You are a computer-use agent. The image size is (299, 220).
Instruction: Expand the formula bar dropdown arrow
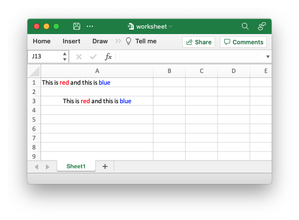[267, 56]
